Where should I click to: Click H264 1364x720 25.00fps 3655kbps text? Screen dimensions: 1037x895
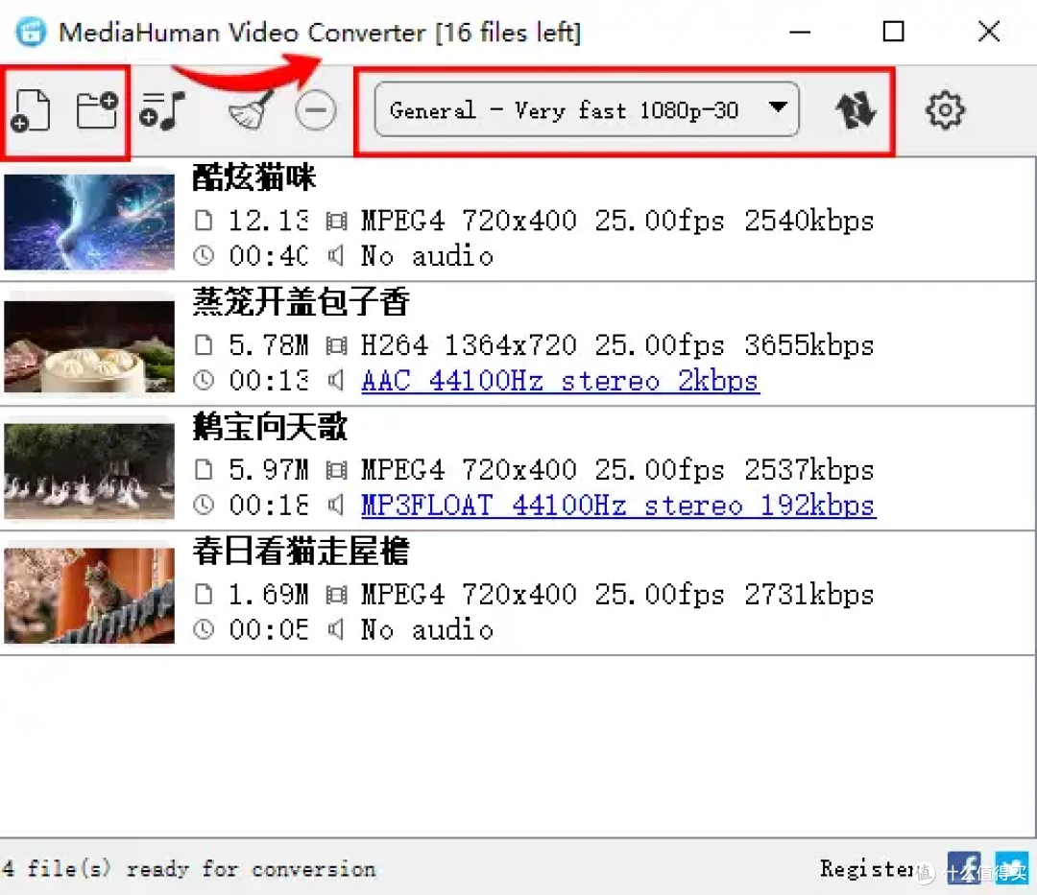pyautogui.click(x=617, y=344)
